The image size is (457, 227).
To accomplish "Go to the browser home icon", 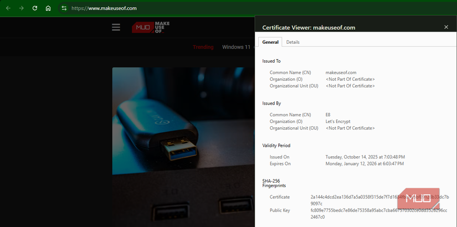I will click(48, 8).
